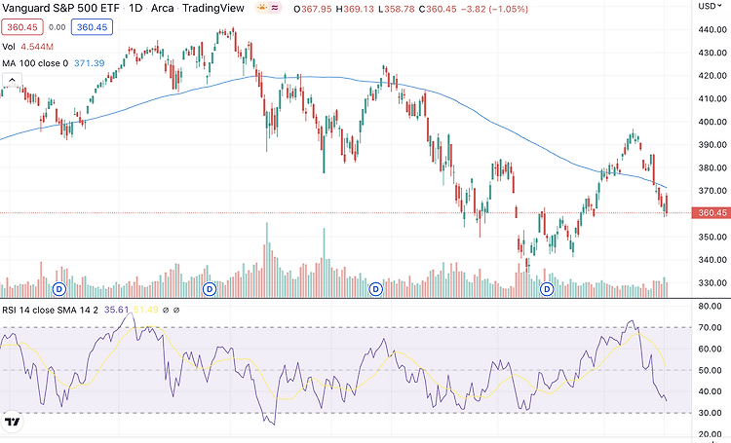Click the 40.00 RSI axis label
The image size is (731, 443).
tap(710, 391)
